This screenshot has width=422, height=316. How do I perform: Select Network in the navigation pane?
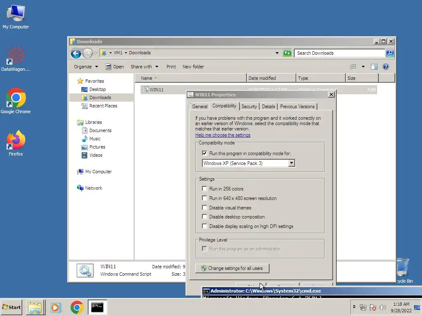point(94,188)
